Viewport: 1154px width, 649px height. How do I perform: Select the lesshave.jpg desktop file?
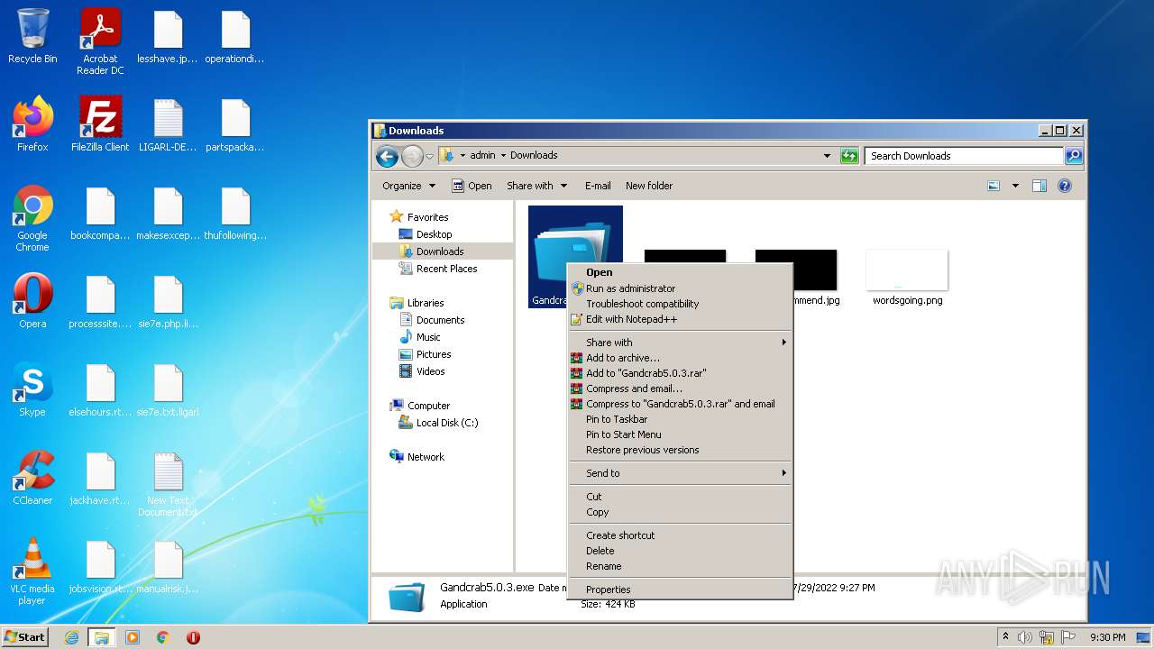pos(168,37)
